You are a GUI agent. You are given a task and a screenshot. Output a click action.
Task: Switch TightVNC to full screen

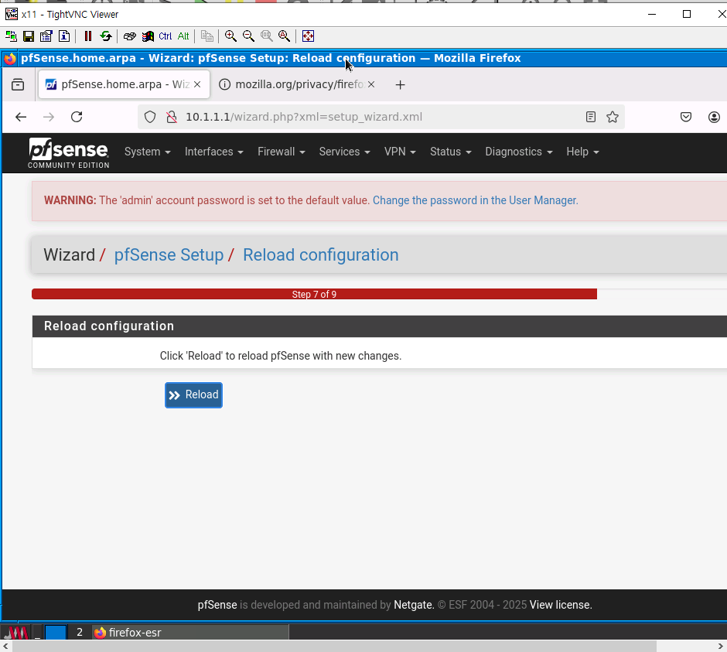coord(309,36)
